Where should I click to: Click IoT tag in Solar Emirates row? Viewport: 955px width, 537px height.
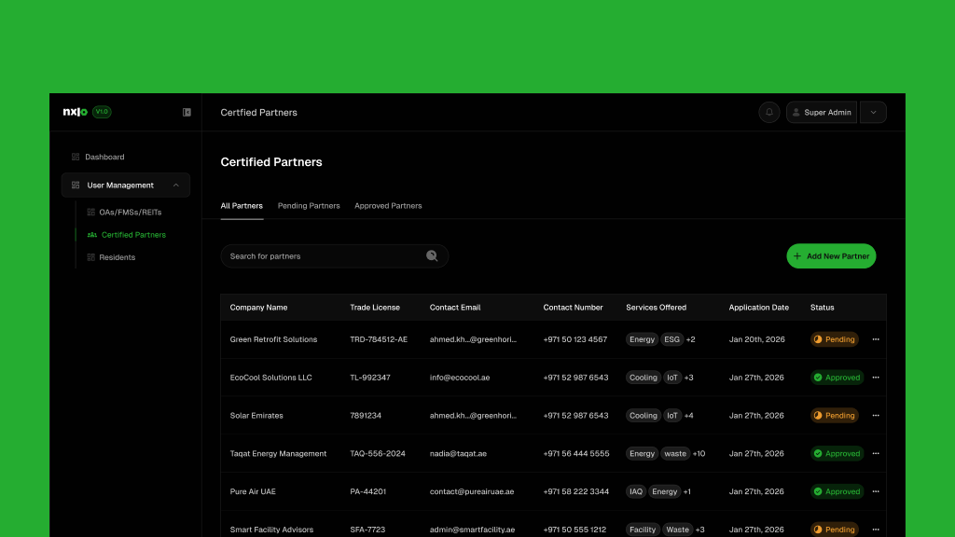click(x=671, y=416)
